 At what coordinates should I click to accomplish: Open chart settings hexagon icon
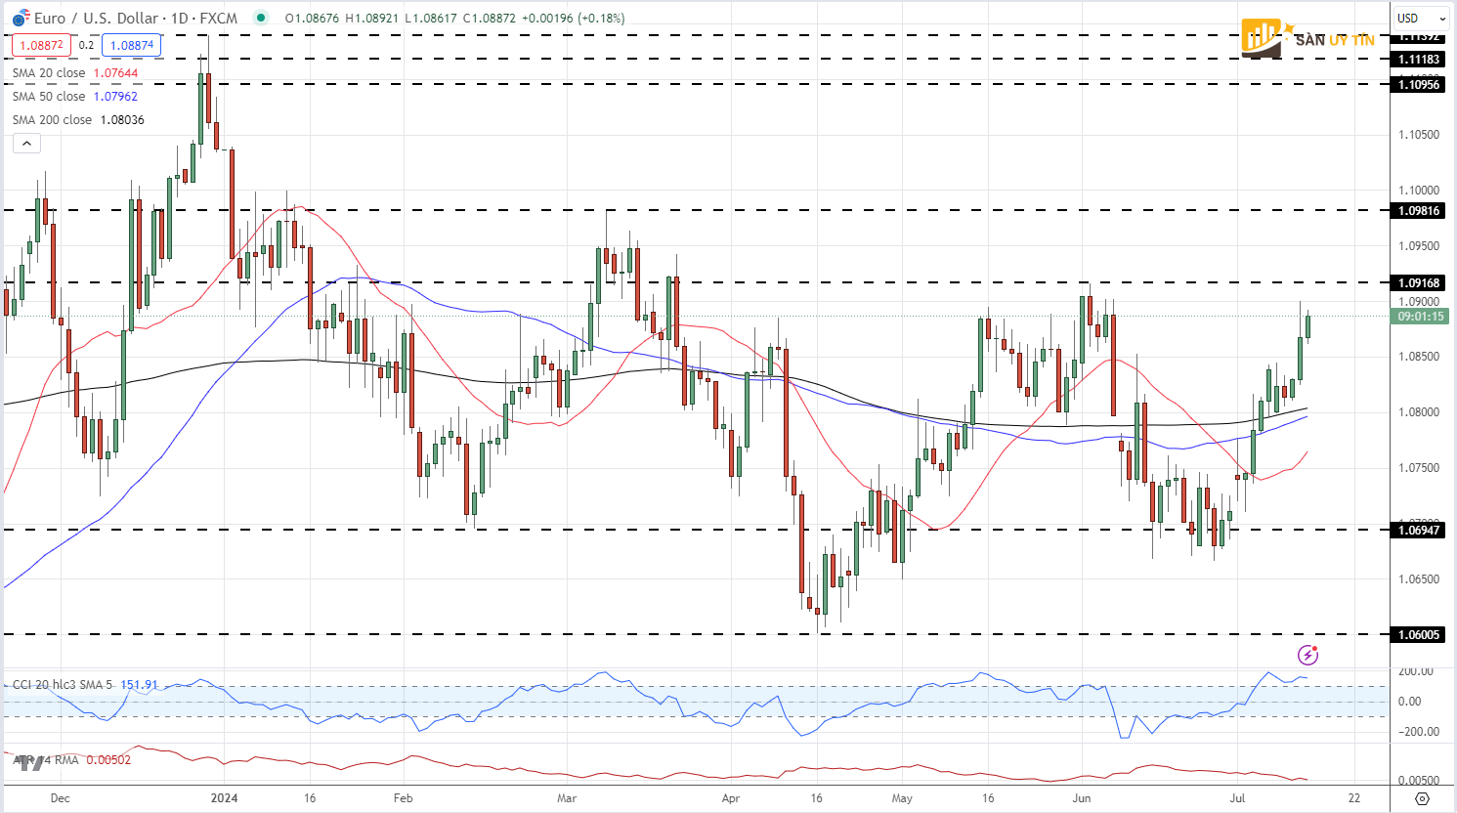[x=1422, y=798]
